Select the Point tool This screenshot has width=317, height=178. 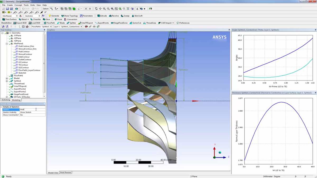[58, 19]
